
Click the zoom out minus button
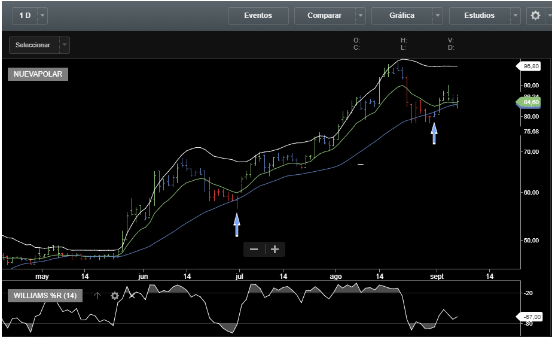tap(254, 249)
